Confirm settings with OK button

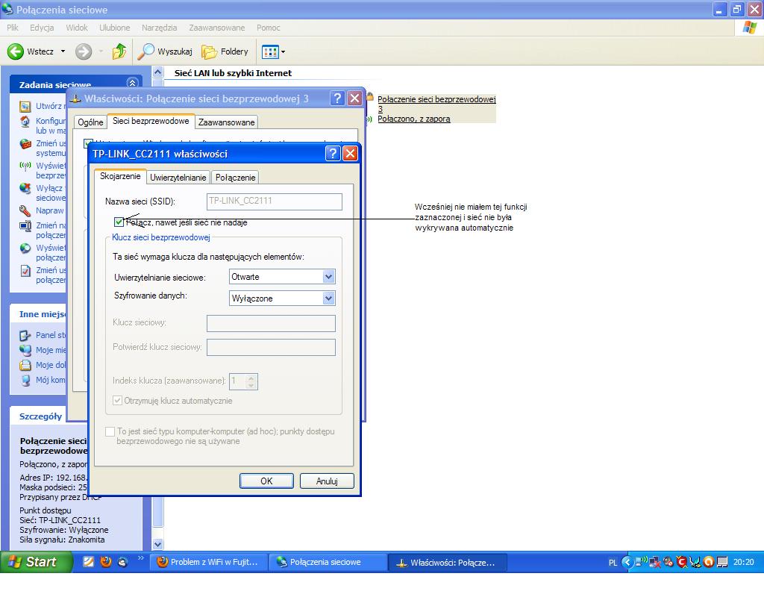tap(266, 481)
